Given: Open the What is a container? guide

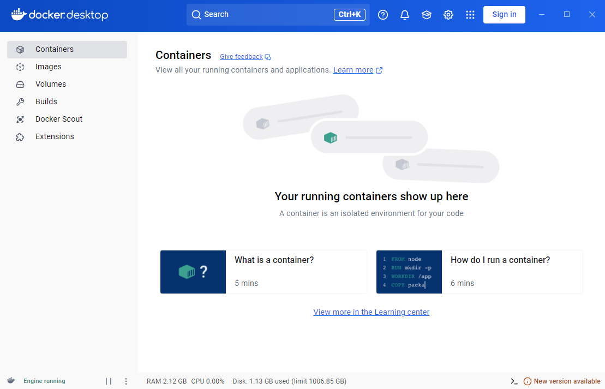Looking at the screenshot, I should [263, 272].
